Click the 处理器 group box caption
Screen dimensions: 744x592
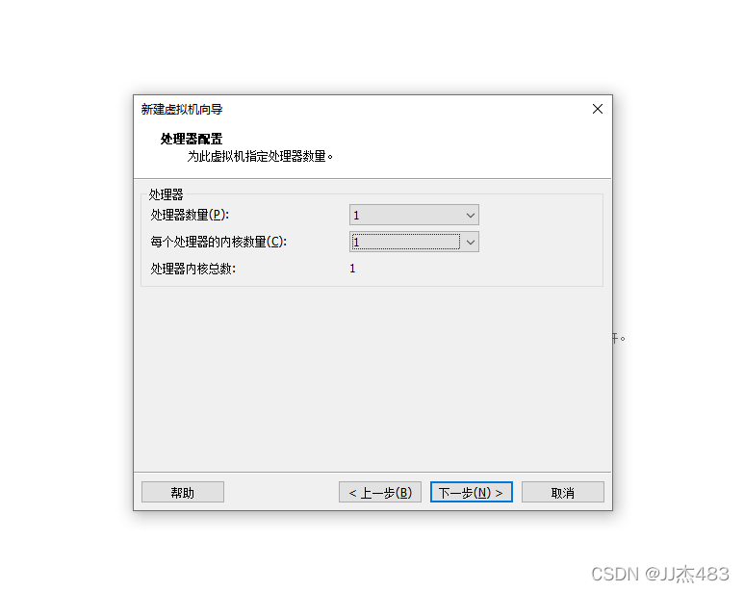pos(166,194)
